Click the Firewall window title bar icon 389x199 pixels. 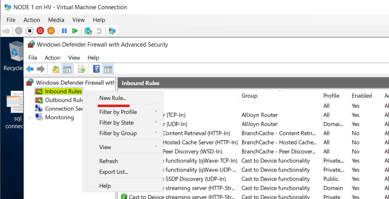31,45
